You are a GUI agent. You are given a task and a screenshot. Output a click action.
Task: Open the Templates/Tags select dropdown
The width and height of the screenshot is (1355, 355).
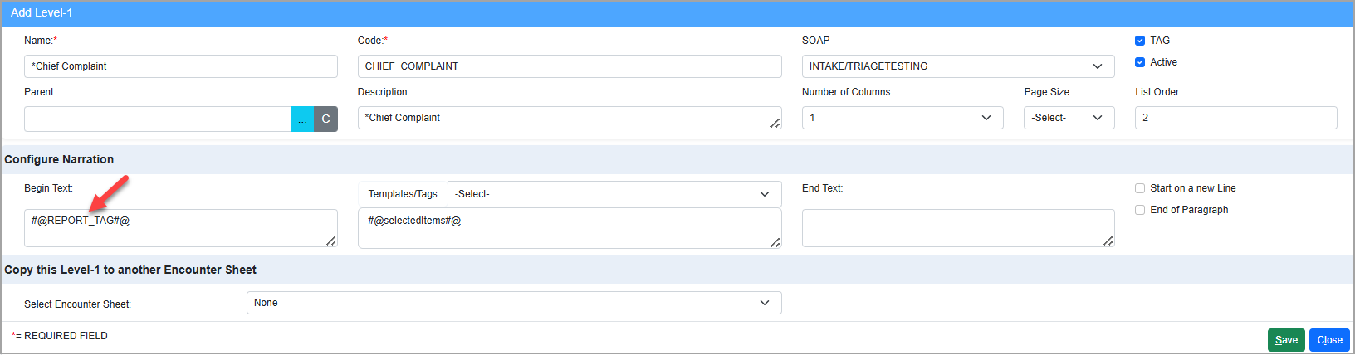(614, 194)
